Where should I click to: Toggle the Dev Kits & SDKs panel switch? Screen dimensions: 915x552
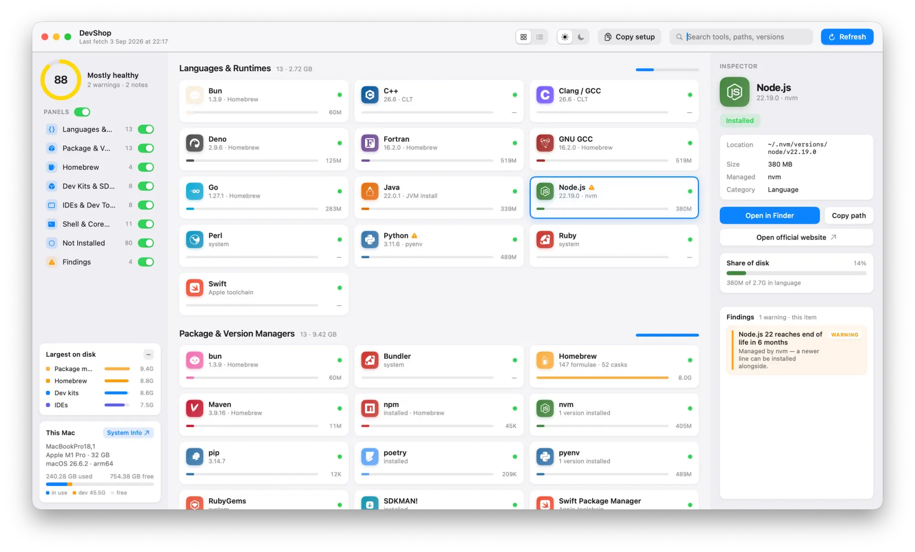146,186
